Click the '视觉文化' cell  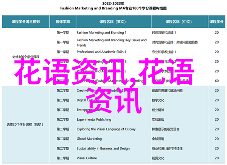click(158, 158)
